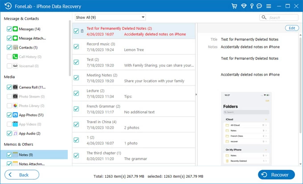Click the Back button
This screenshot has height=184, width=303.
click(19, 175)
